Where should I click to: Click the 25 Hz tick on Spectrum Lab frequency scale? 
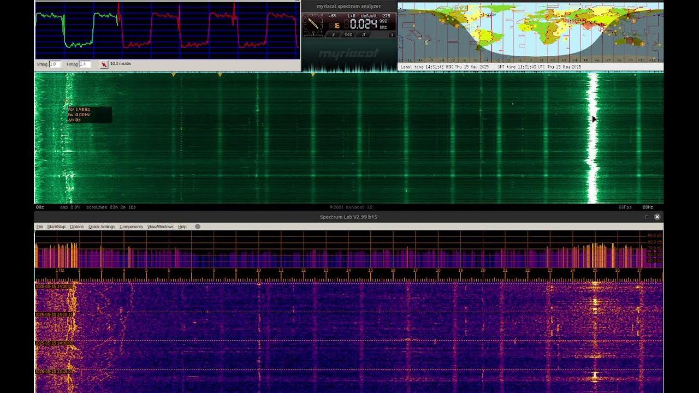click(595, 271)
